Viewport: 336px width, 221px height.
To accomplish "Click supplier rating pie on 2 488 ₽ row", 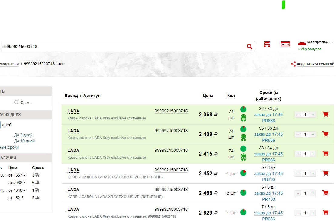I will 243,193.
